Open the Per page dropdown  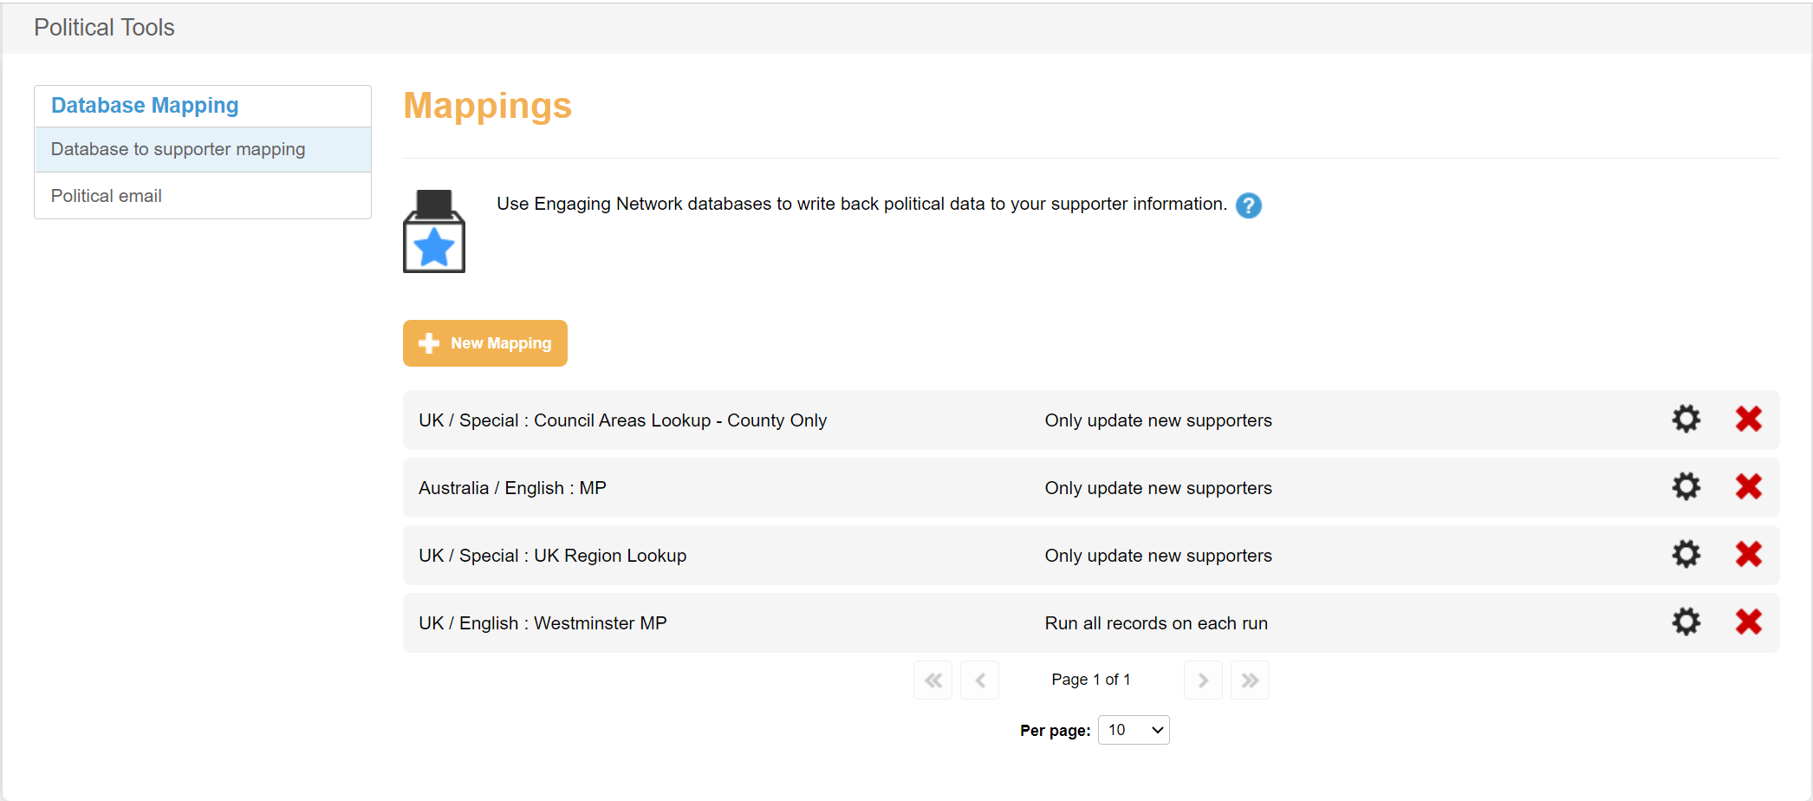click(1133, 730)
